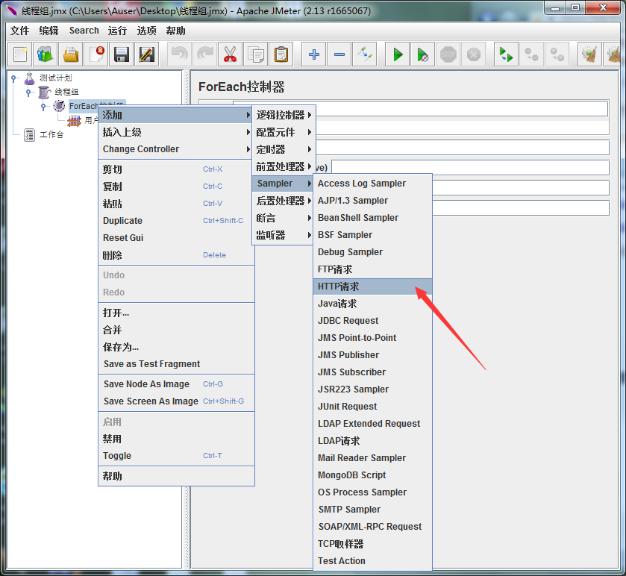Collapse the 测试计划 tree node handle

[x=13, y=78]
